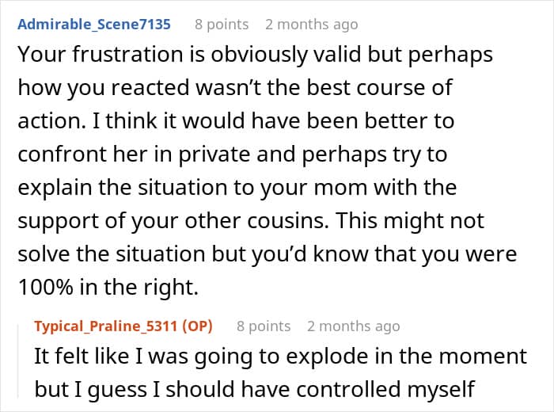Viewport: 554px width, 412px height.
Task: Click the line "confront her in private"
Action: pos(231,155)
